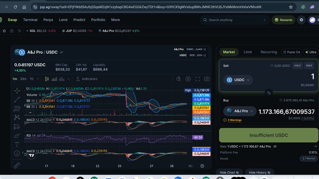Switch chart to 30m interval
This screenshot has height=179, width=319.
[x=23, y=79]
